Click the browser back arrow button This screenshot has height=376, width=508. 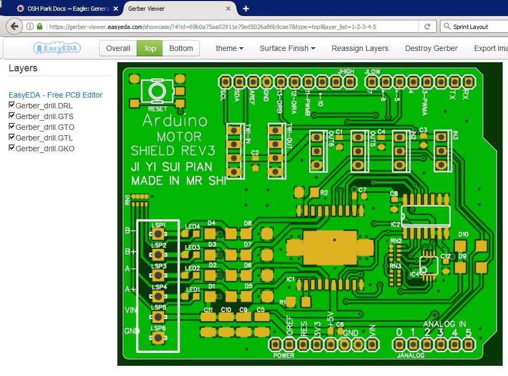[14, 27]
